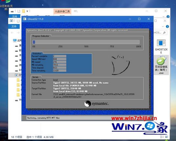Click the back navigation arrow
Image resolution: width=176 pixels, height=141 pixels.
click(12, 33)
